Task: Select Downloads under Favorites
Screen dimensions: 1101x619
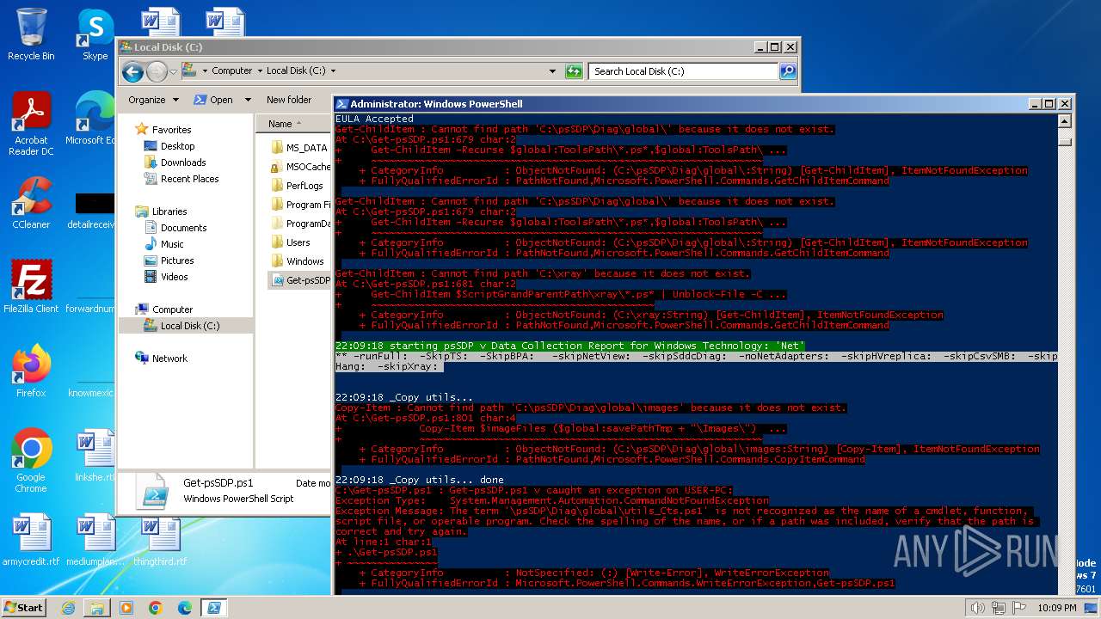Action: [x=183, y=162]
